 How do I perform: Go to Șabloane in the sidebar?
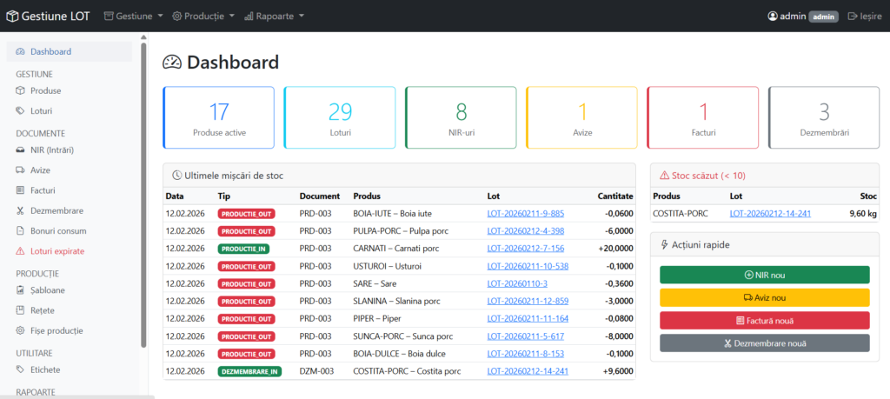pyautogui.click(x=47, y=290)
